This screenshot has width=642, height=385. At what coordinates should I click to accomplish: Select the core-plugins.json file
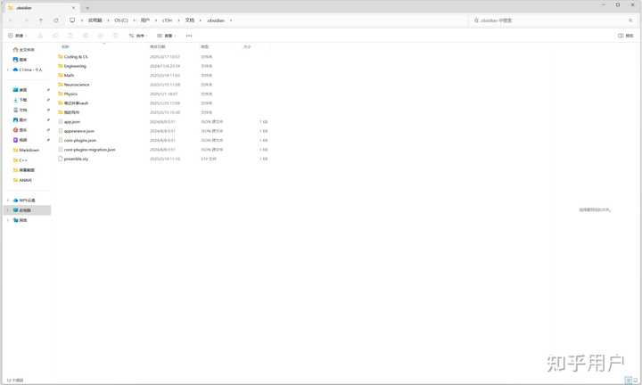[80, 140]
